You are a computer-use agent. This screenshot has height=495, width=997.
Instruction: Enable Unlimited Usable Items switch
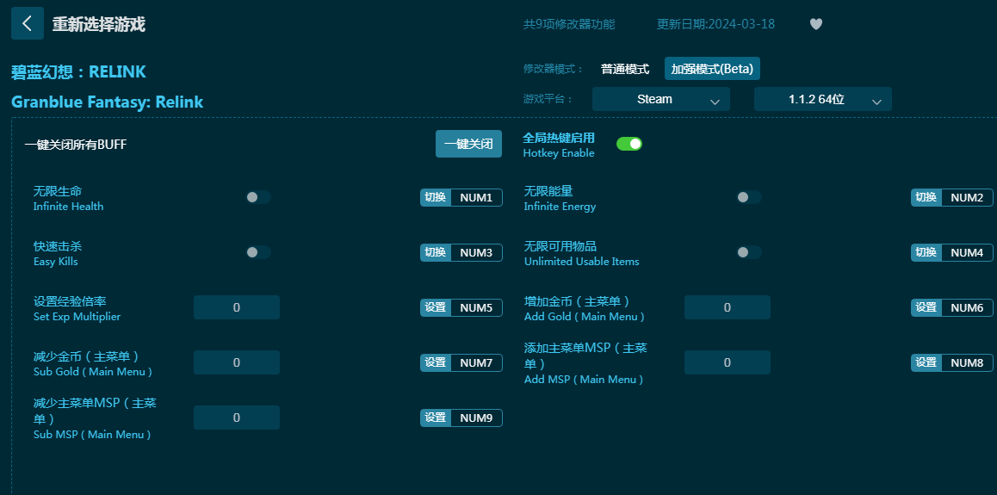point(749,252)
